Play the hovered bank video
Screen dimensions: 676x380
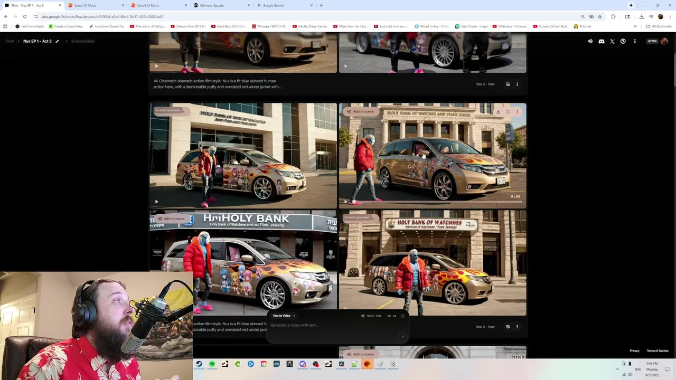click(345, 201)
